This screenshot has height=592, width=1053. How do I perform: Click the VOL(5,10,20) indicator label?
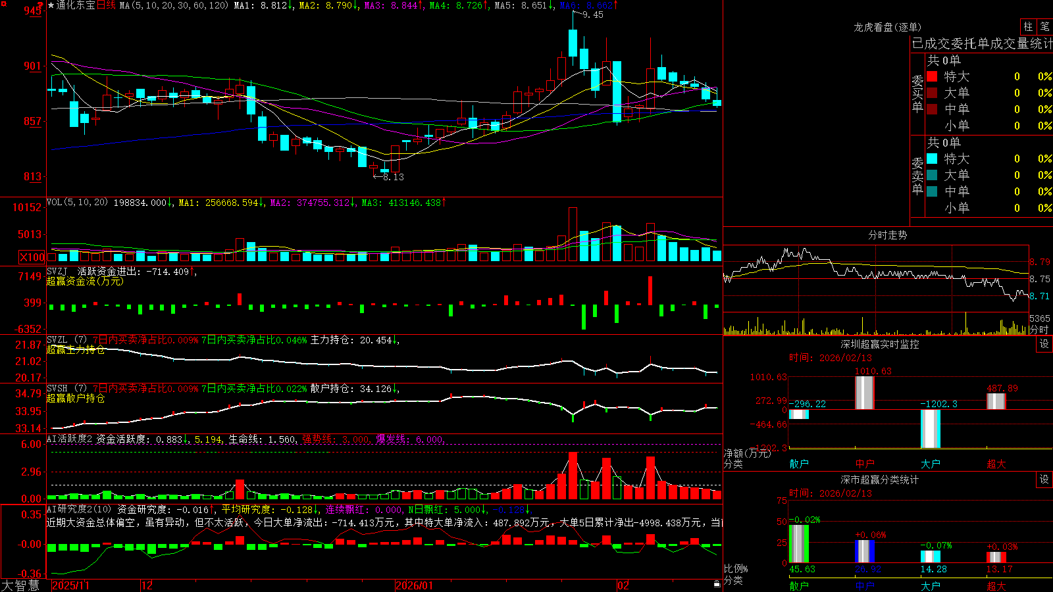pyautogui.click(x=77, y=203)
